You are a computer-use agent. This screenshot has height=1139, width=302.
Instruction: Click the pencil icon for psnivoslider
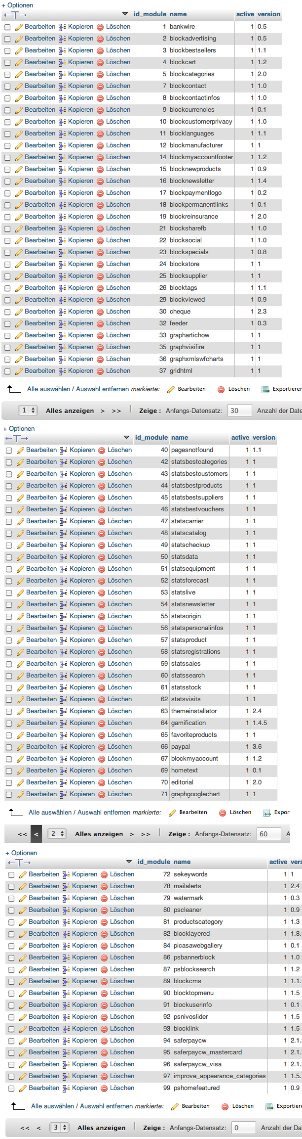pos(23,1017)
